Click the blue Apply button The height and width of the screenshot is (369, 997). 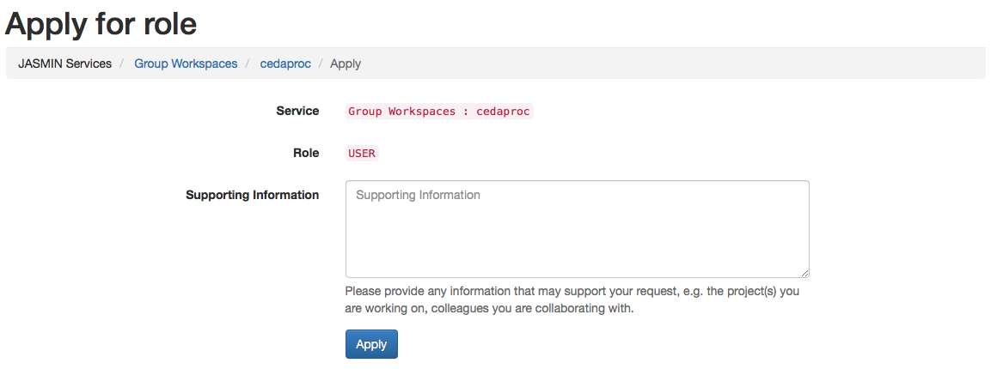tap(371, 344)
